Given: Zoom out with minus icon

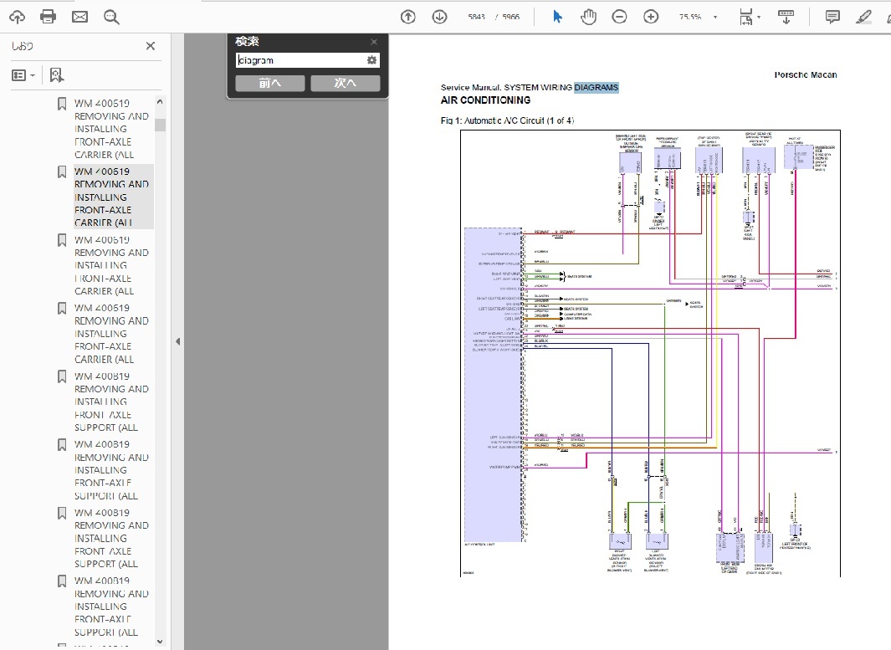Looking at the screenshot, I should click(619, 17).
